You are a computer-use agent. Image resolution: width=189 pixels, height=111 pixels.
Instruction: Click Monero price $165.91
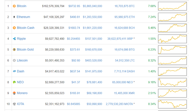[75, 93]
